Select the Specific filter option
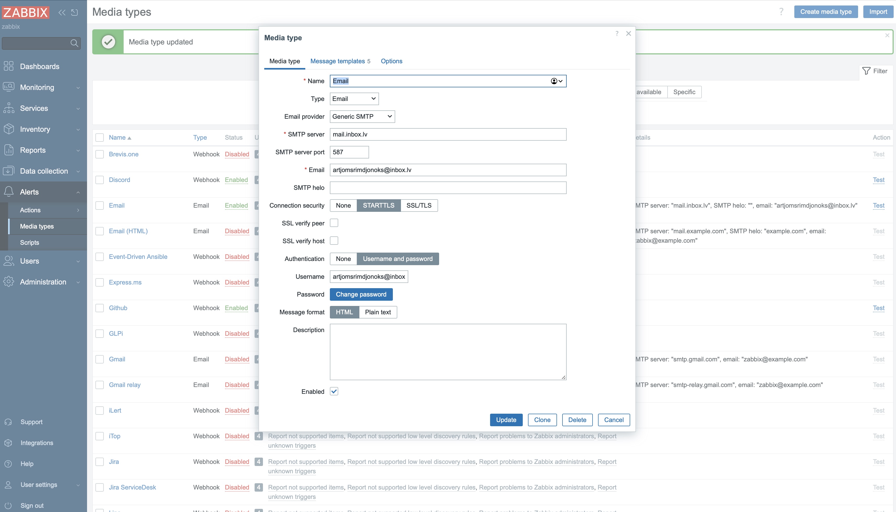Screen dimensions: 896x512 (684, 92)
